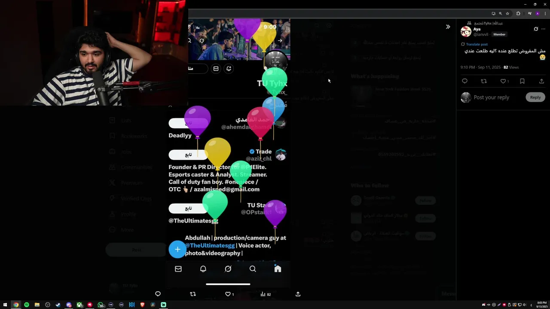Click the Grok icon in the video's bottom bar
Image resolution: width=550 pixels, height=309 pixels.
pyautogui.click(x=228, y=269)
